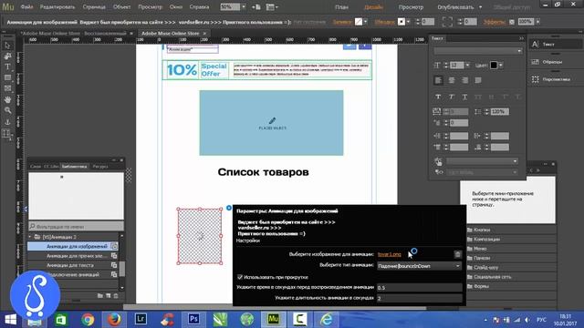Switch to the Библиотека panel tab
Image resolution: width=584 pixels, height=328 pixels.
click(x=75, y=166)
